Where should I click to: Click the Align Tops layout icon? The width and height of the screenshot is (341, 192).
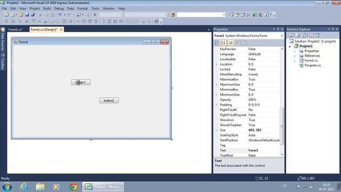coord(34,21)
